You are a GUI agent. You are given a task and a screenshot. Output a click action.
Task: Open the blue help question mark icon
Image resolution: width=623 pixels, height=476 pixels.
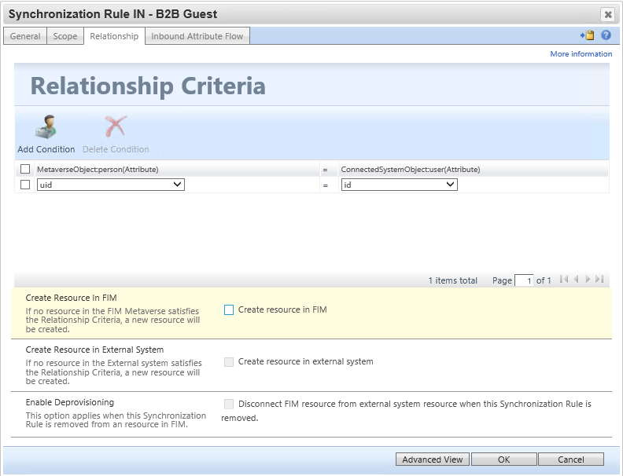606,35
